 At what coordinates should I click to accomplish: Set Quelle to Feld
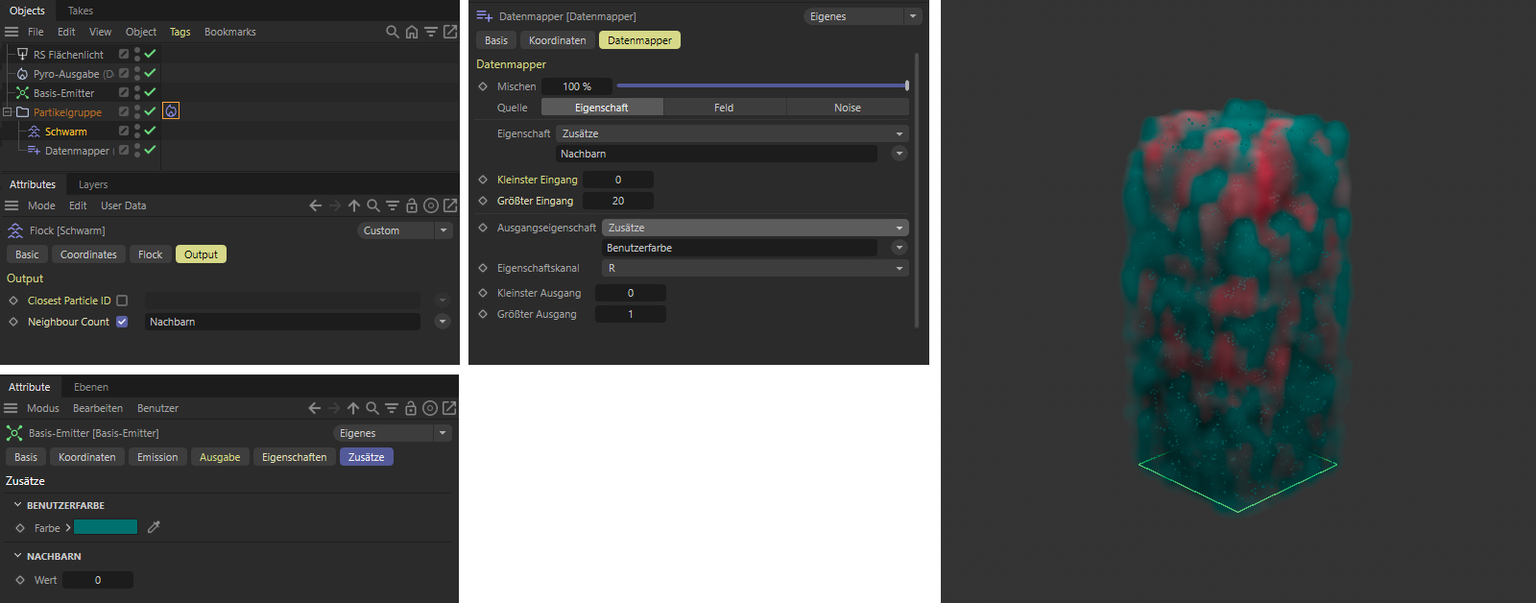(x=724, y=108)
